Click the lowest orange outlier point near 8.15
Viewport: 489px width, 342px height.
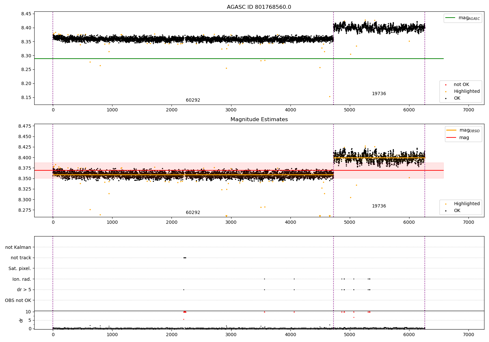click(x=330, y=96)
